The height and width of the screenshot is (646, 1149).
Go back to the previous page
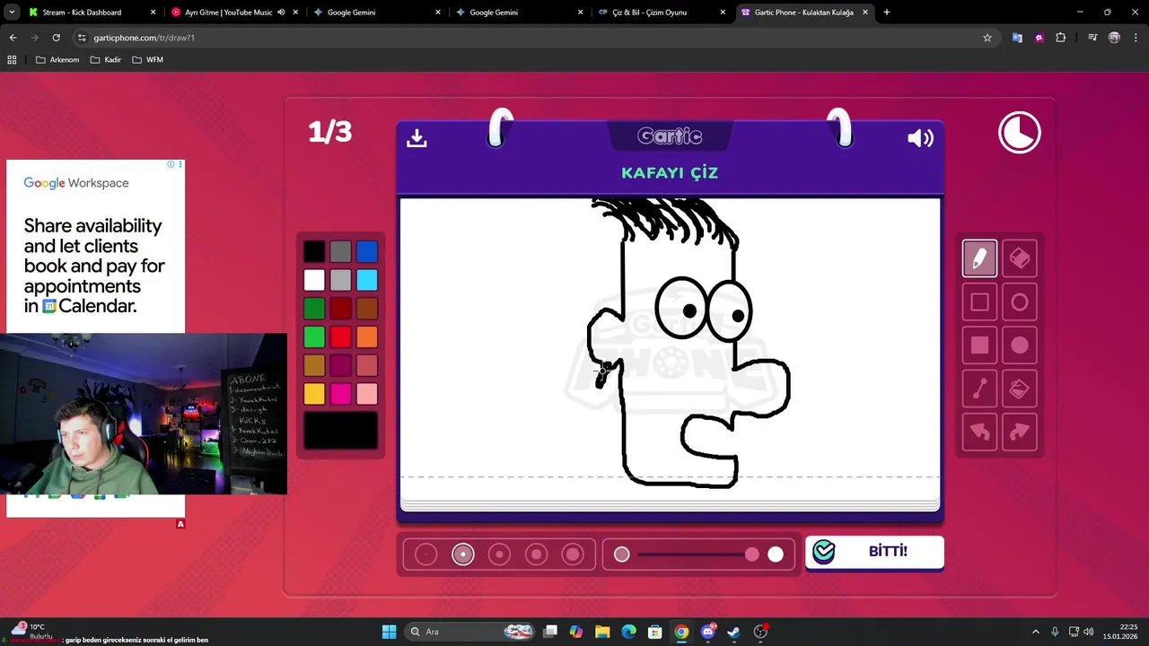coord(13,38)
